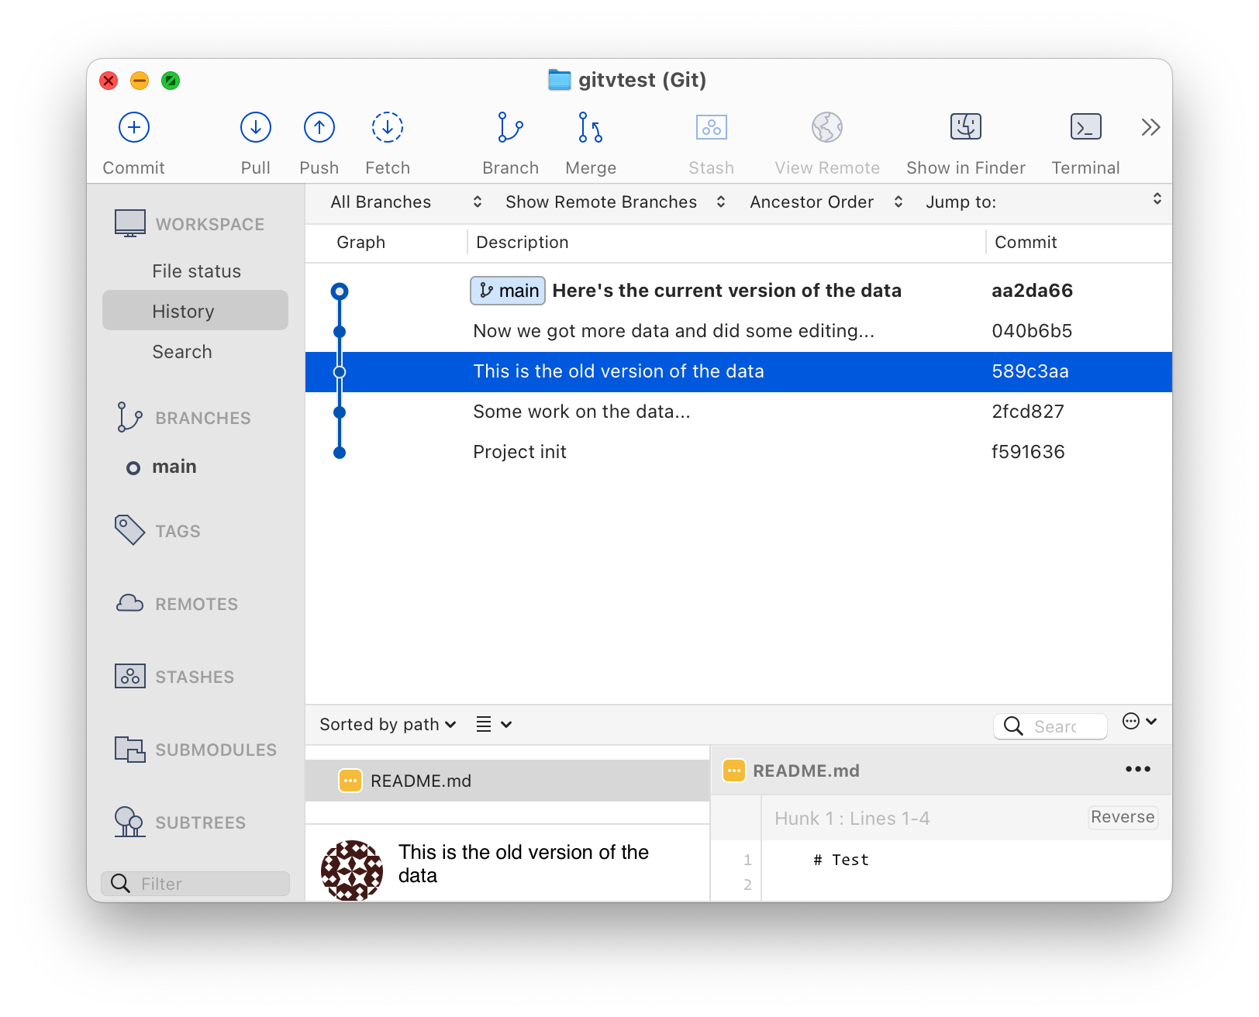Click the main branch label badge
Screen dimensions: 1259x1017
tap(508, 291)
